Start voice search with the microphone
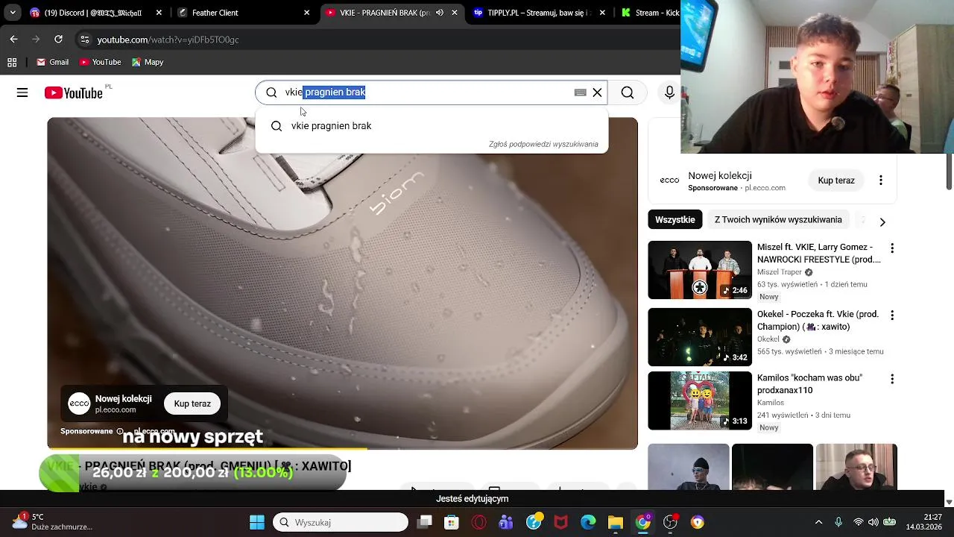Viewport: 954px width, 537px height. point(669,92)
